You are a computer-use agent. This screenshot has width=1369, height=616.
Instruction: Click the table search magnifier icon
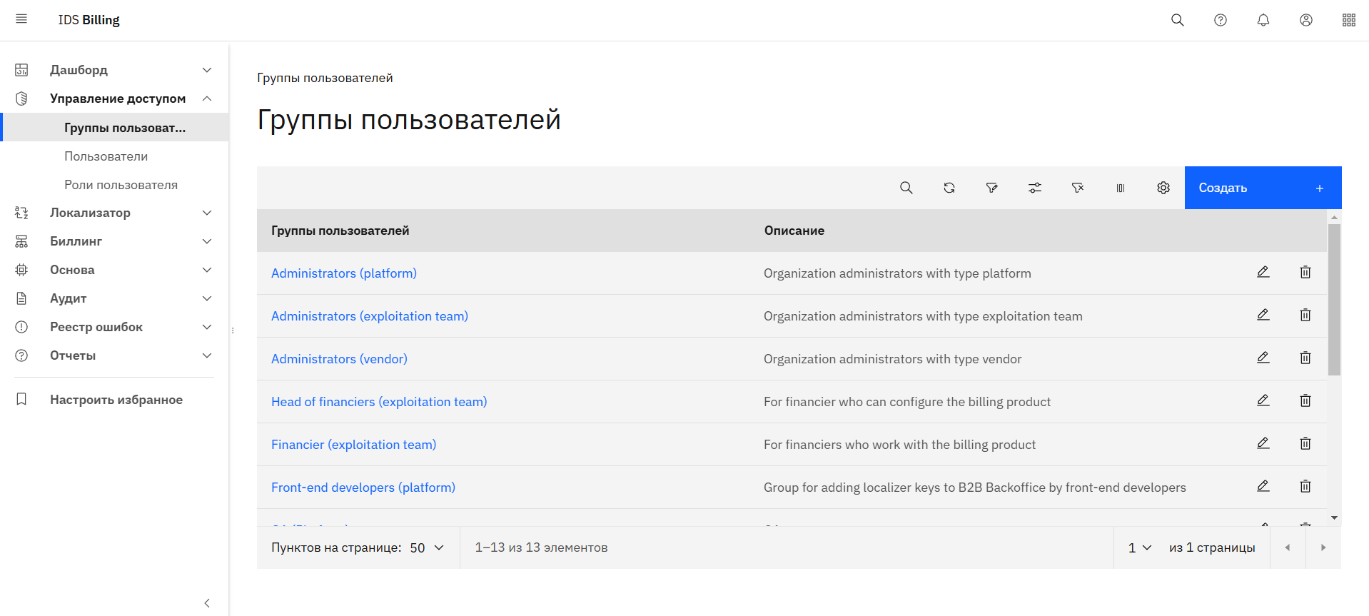coord(906,188)
